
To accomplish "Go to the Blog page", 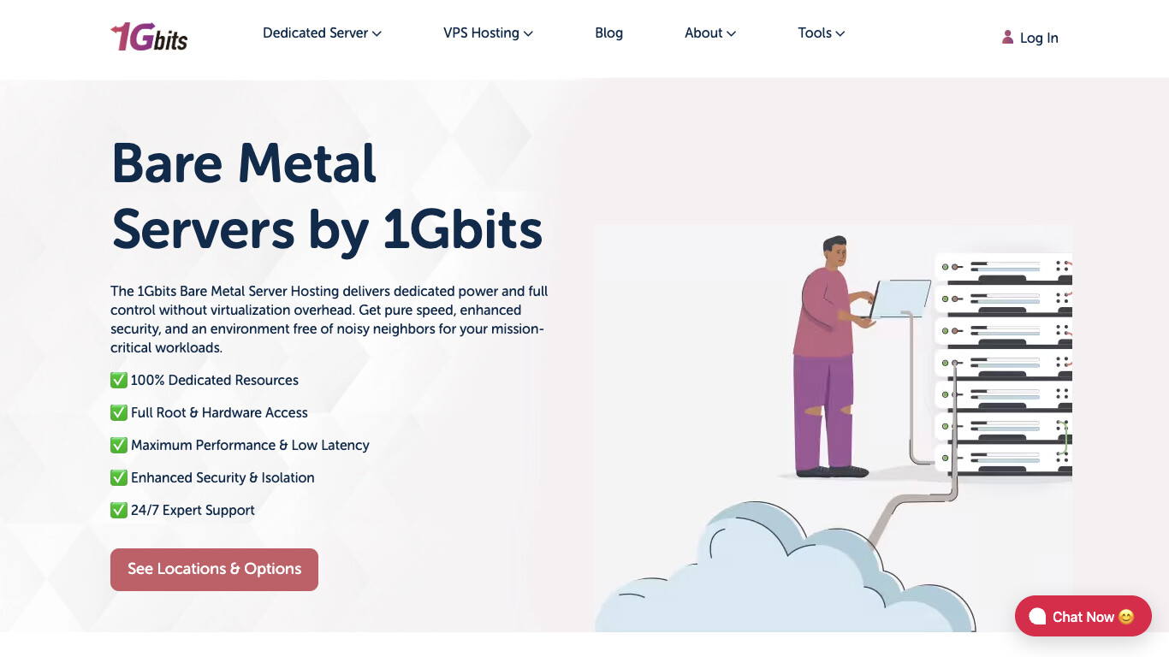I will coord(609,33).
